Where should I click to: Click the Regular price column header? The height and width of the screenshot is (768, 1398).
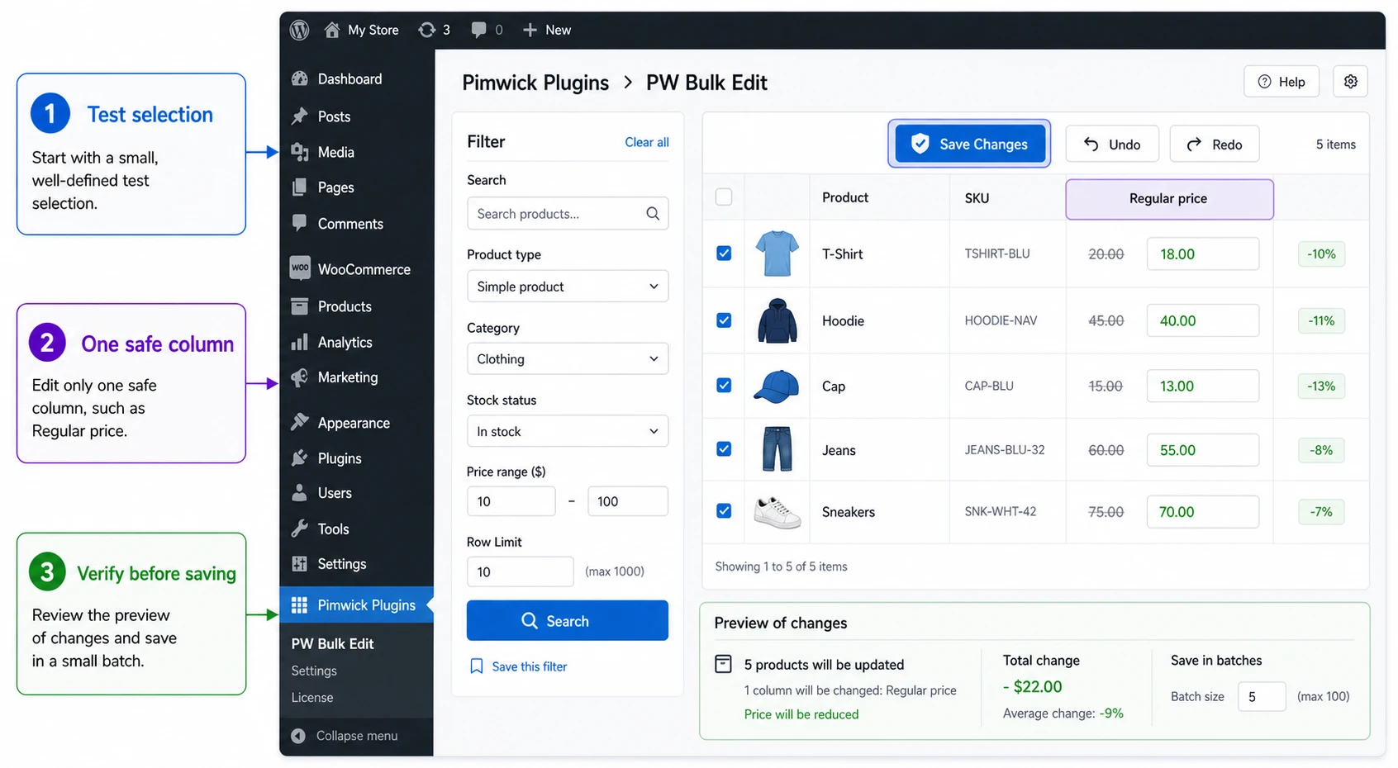point(1169,199)
